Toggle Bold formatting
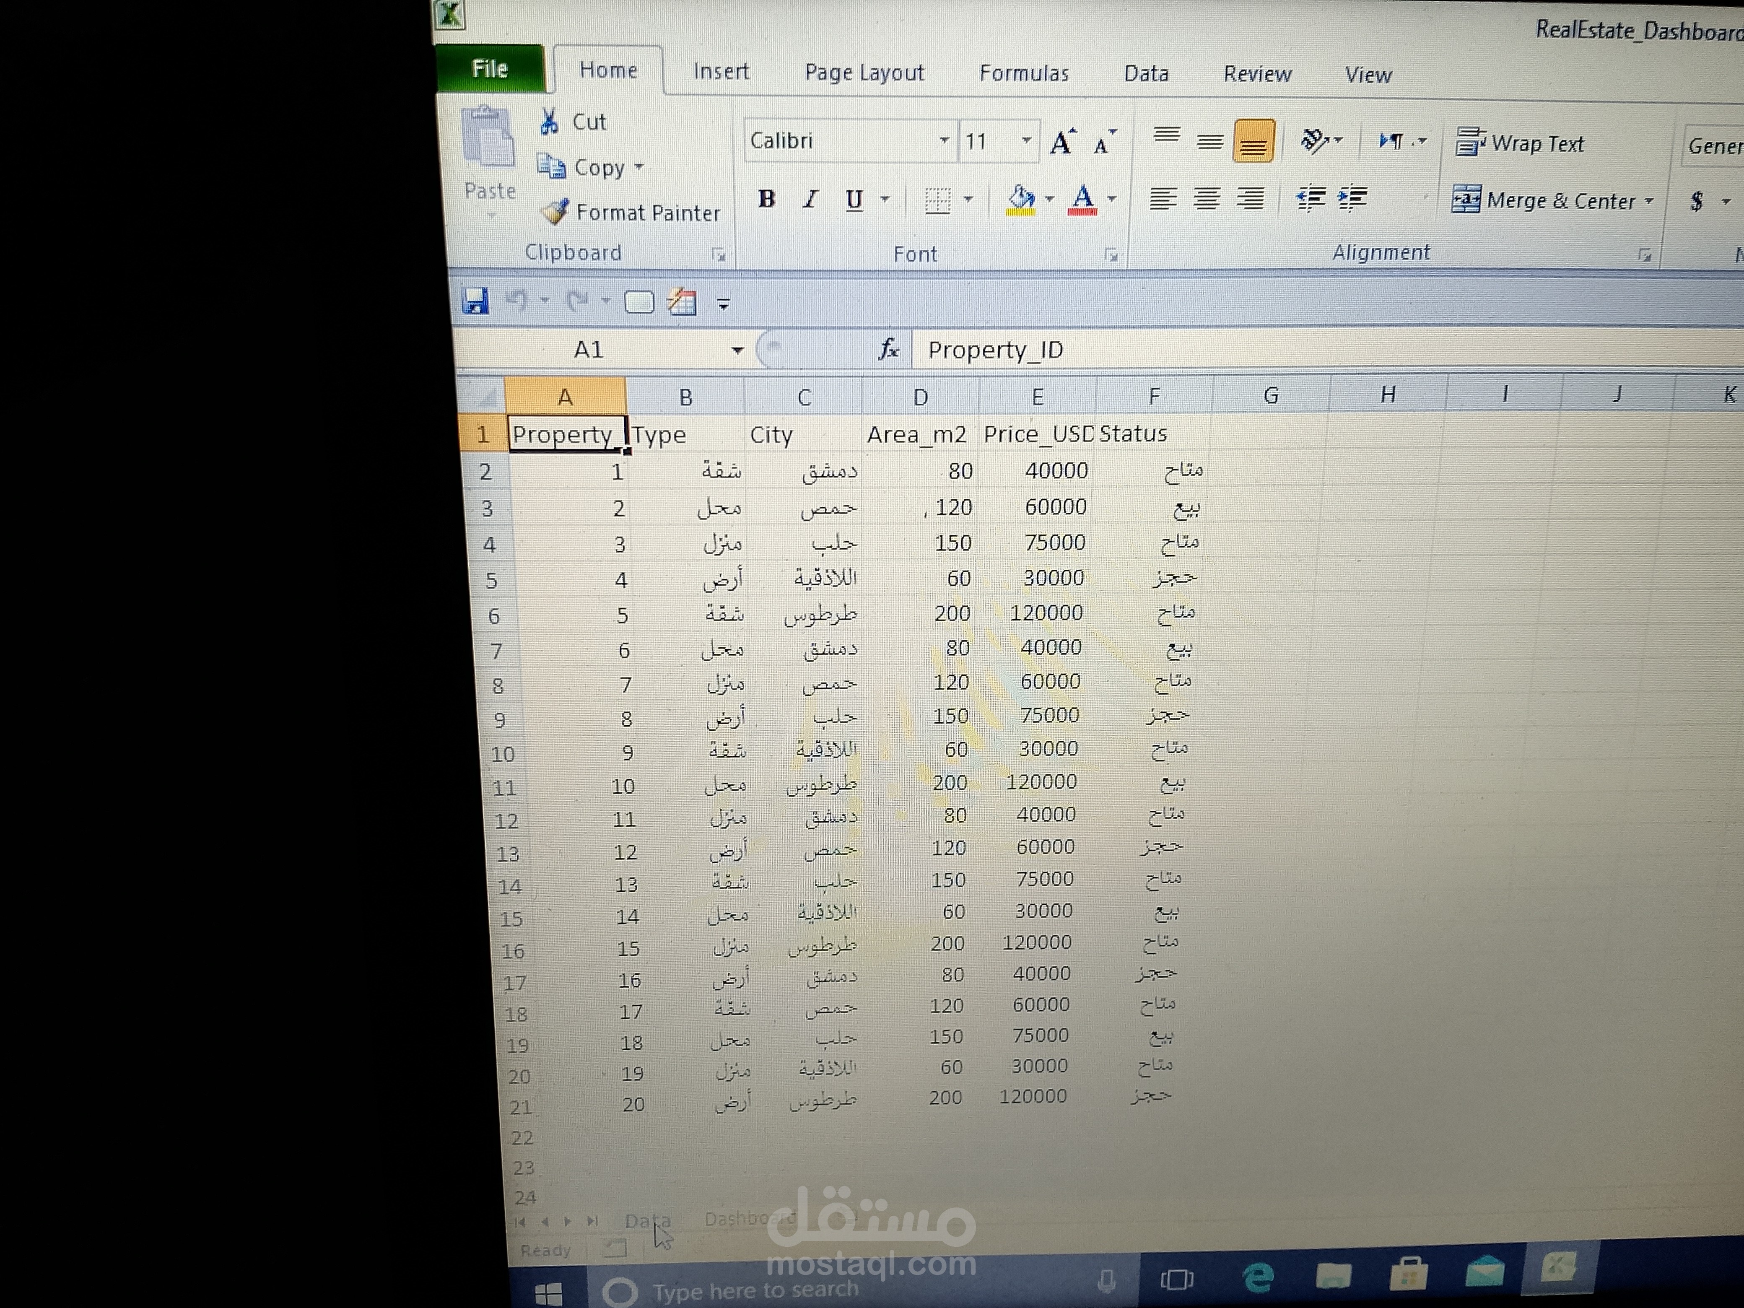 pyautogui.click(x=766, y=199)
